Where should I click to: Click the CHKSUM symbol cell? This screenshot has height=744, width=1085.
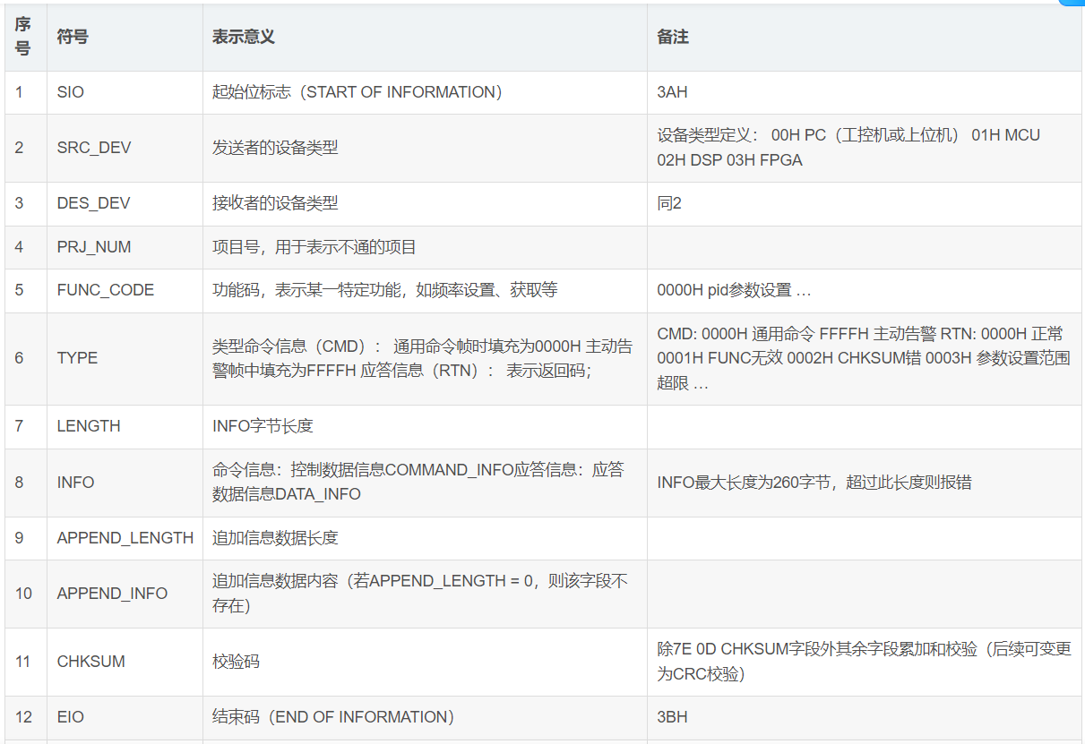coord(90,661)
